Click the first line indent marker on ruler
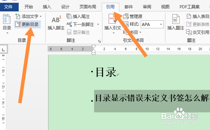 pyautogui.click(x=93, y=47)
